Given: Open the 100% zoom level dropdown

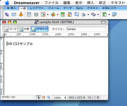Looking at the screenshot, I should click(60, 98).
